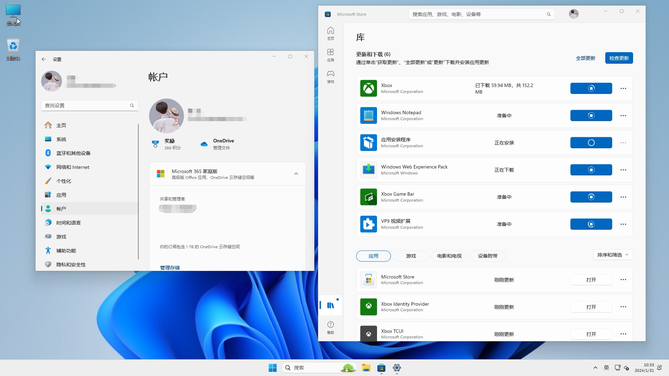The image size is (669, 376).
Task: Click 检查更新 button
Action: click(619, 58)
